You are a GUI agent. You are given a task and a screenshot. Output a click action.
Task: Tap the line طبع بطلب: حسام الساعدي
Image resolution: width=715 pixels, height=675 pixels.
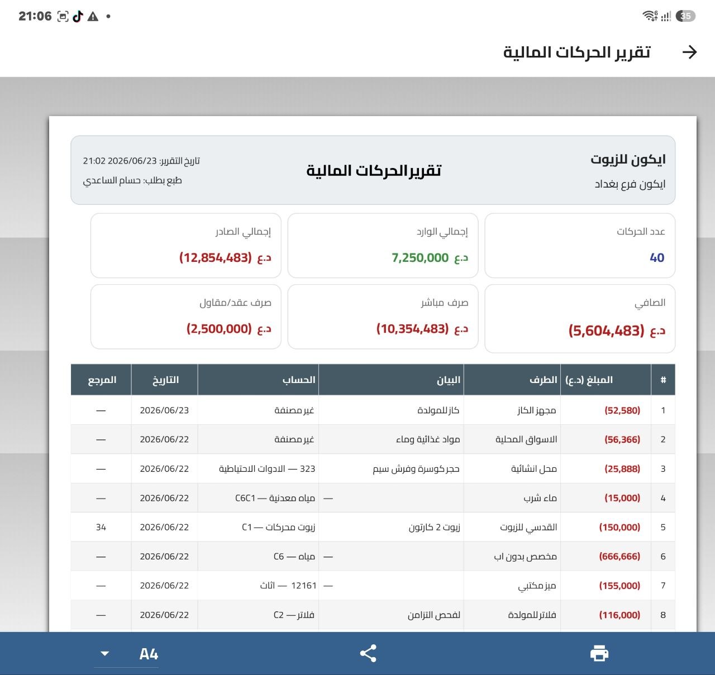[x=132, y=180]
